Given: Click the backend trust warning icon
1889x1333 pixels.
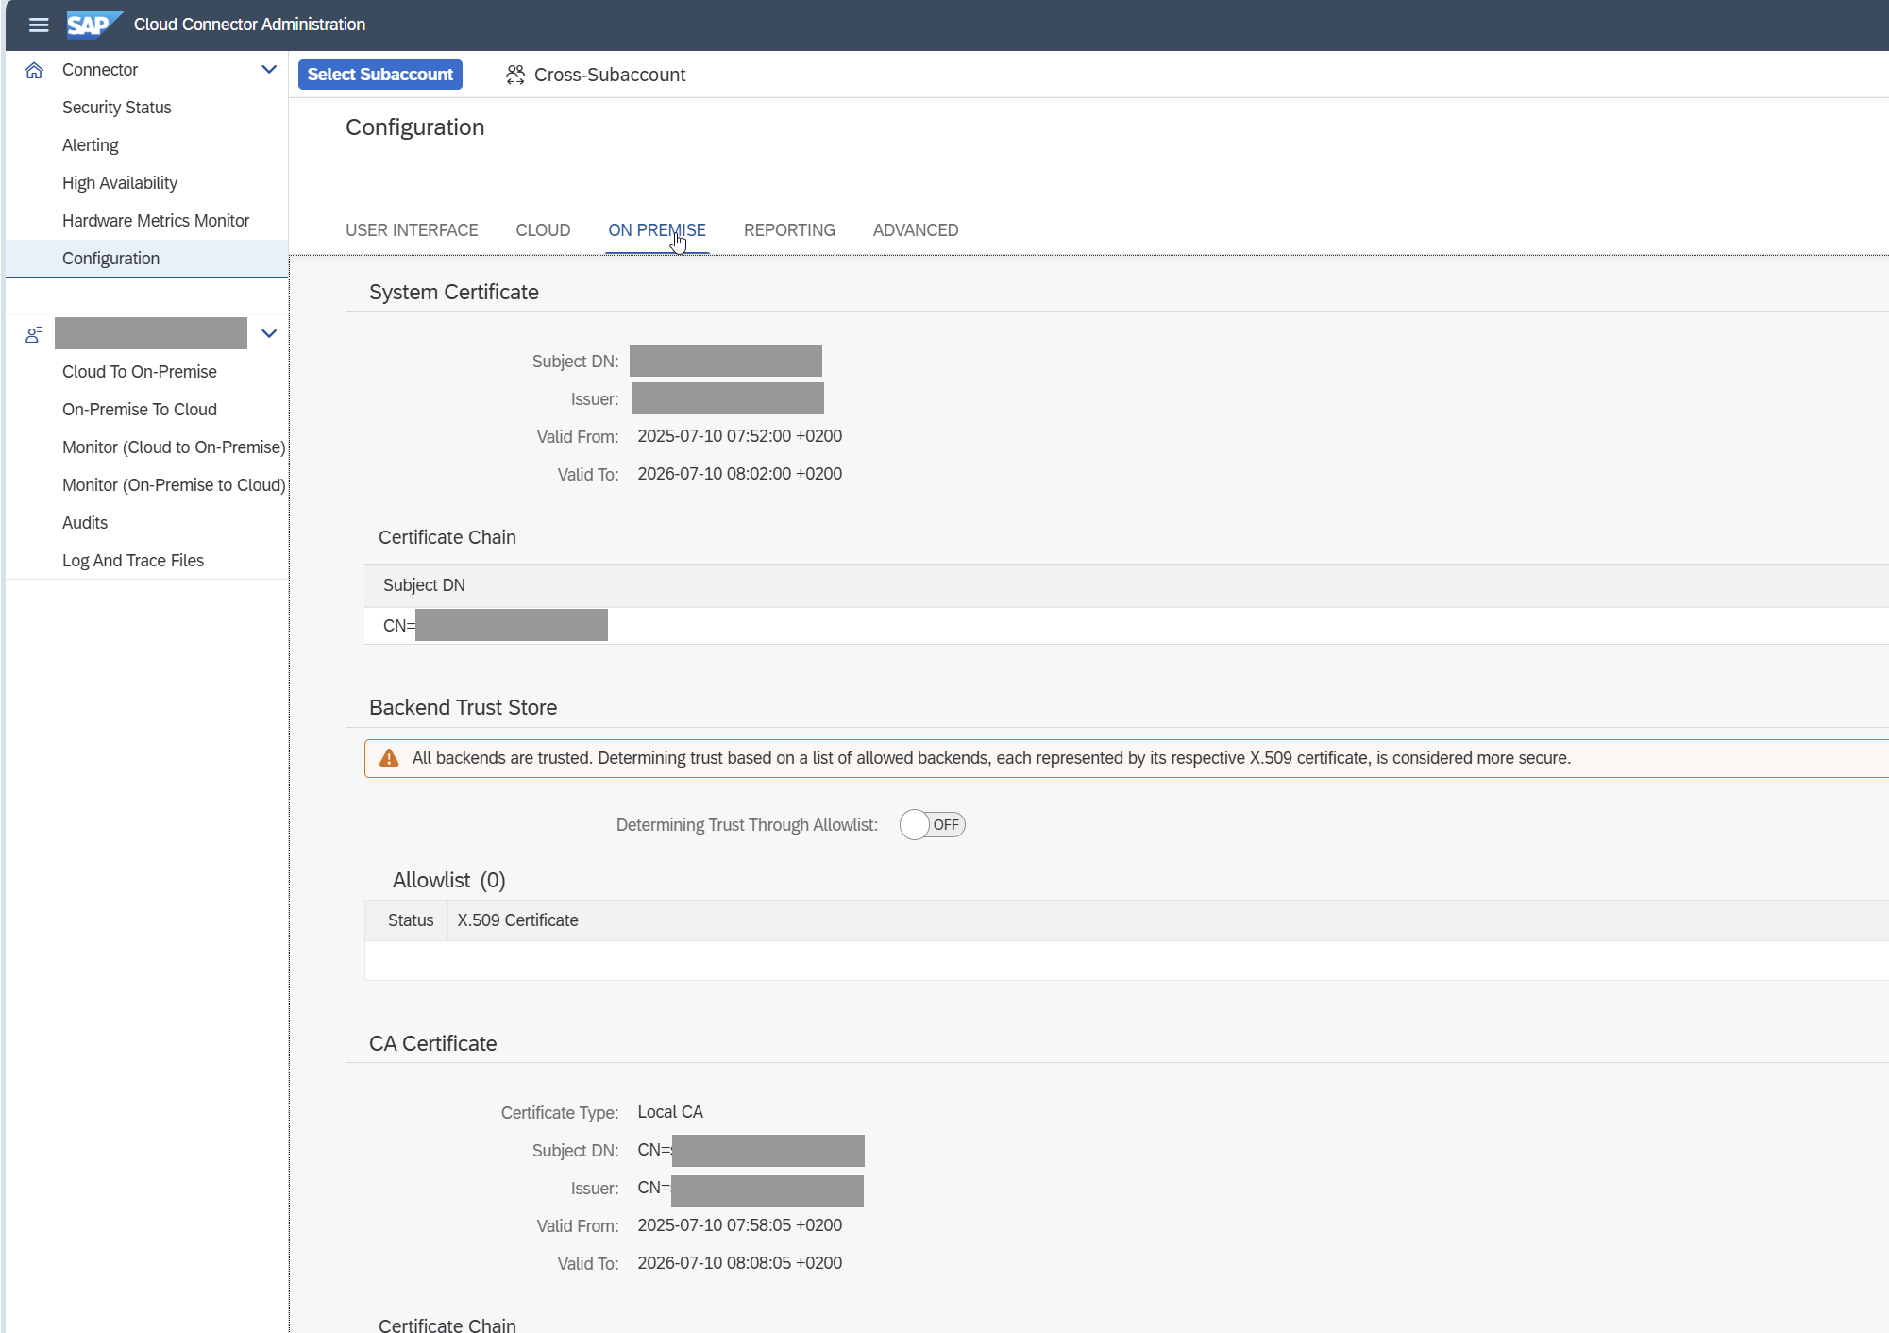Looking at the screenshot, I should (389, 758).
